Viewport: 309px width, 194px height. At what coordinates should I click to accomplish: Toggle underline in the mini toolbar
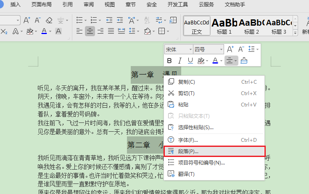point(190,61)
